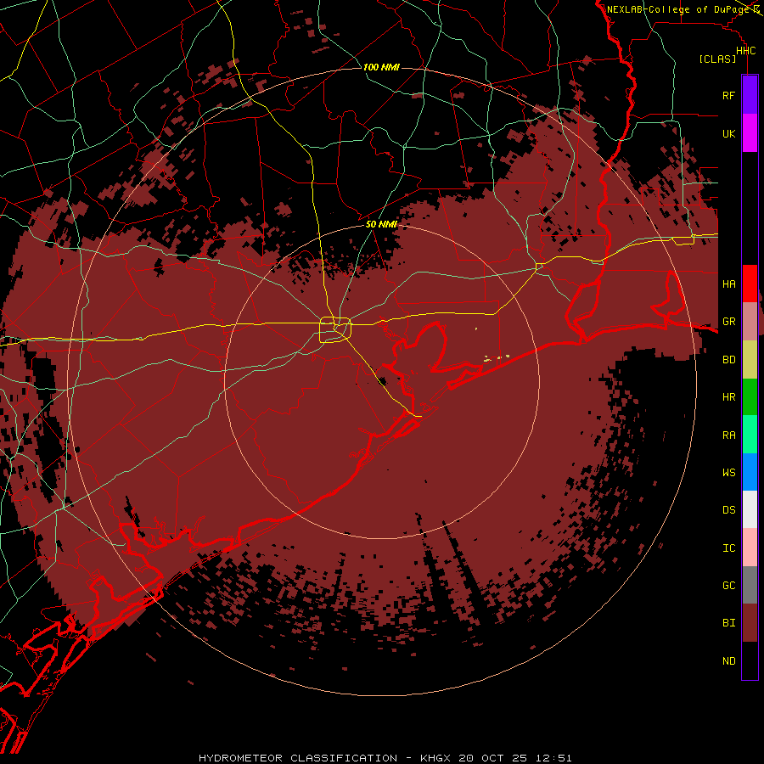Click the BD legend label
This screenshot has height=764, width=764.
tap(728, 360)
